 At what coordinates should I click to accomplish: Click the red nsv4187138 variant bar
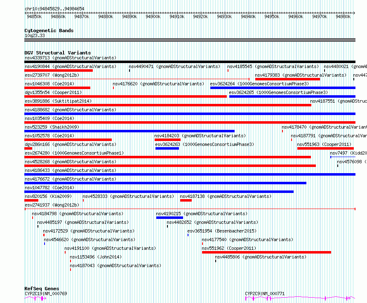click(x=186, y=200)
